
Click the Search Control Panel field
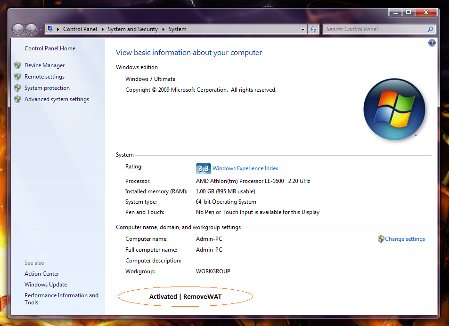(x=376, y=29)
